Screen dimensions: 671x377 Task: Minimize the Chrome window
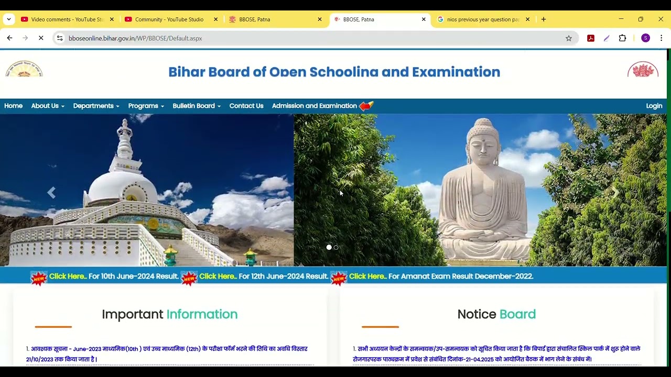pyautogui.click(x=621, y=19)
